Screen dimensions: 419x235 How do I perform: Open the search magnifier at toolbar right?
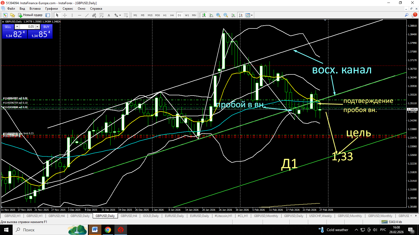pyautogui.click(x=406, y=15)
